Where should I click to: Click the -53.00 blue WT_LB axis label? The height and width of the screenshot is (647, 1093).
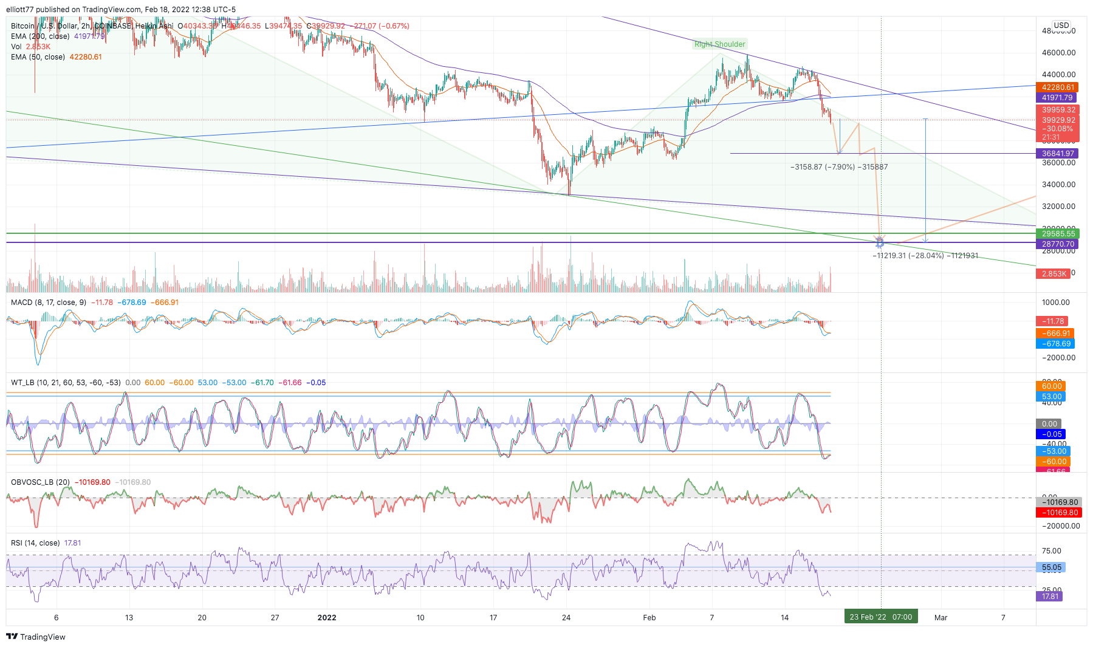(1053, 451)
